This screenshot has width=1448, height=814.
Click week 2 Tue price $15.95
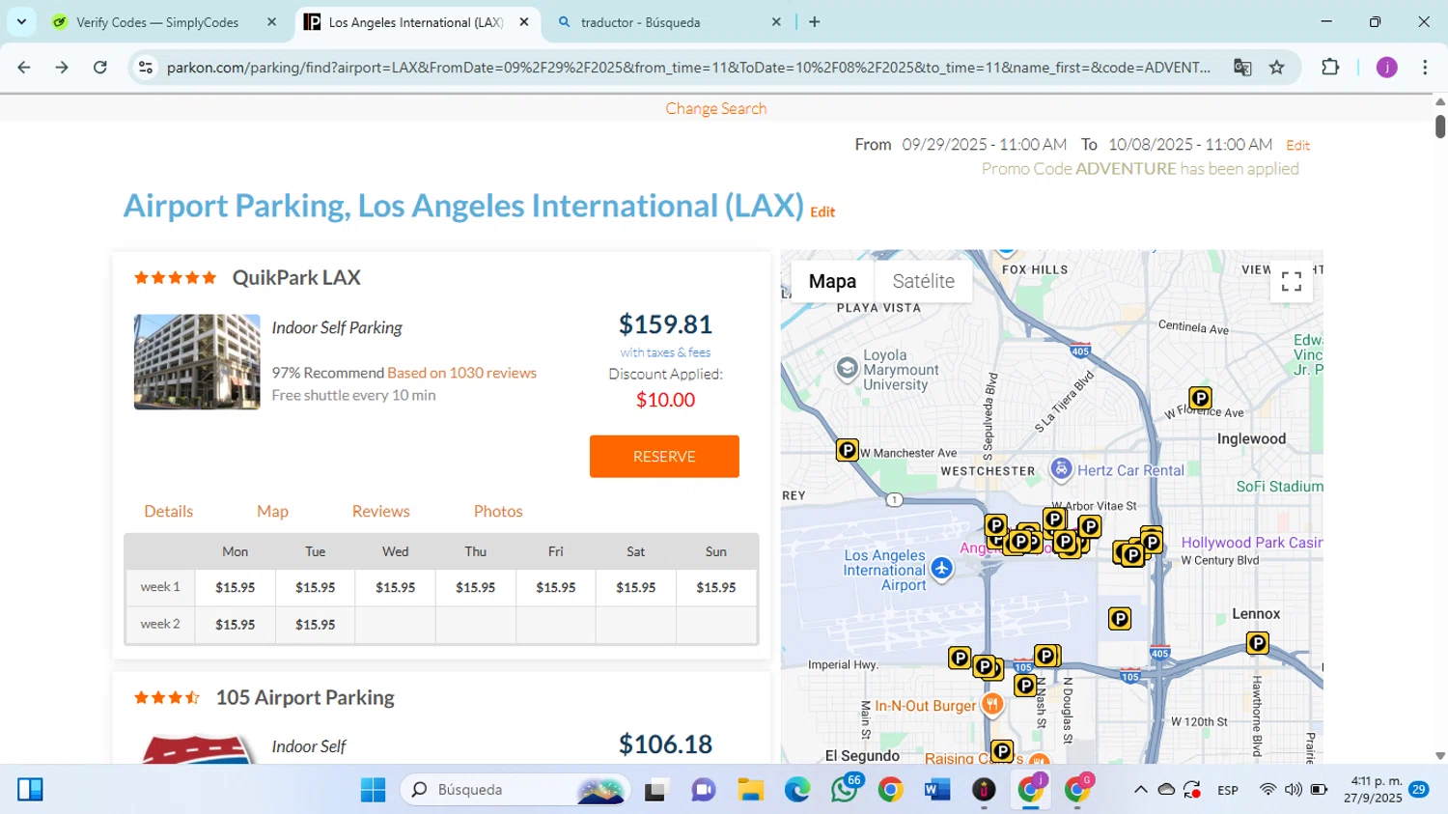coord(315,625)
